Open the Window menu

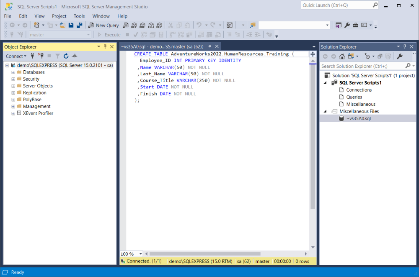click(x=101, y=16)
